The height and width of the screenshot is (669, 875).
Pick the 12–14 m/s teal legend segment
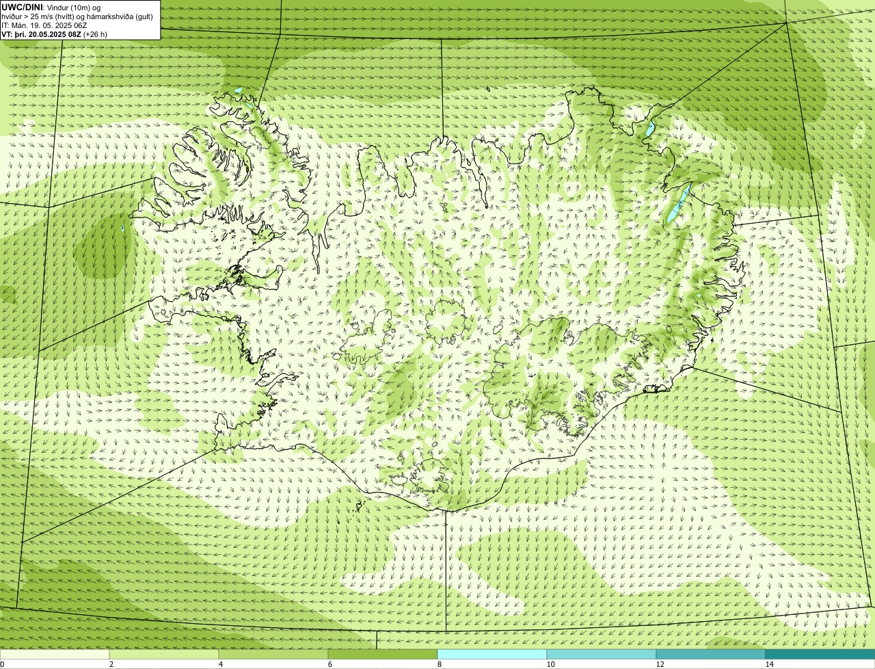coord(711,654)
